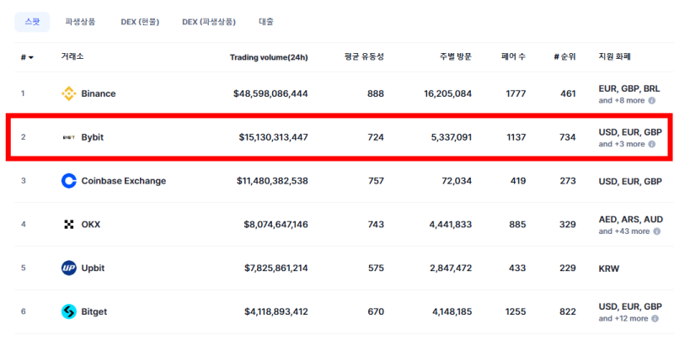
Task: Click OKX currencies AED, ARS, AUD
Action: coord(630,220)
